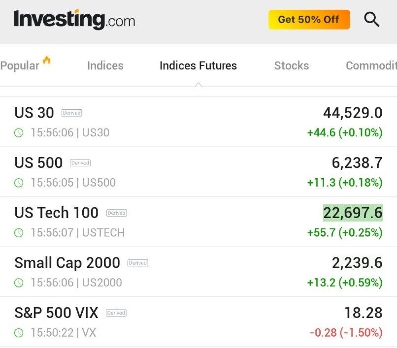
Task: Click the Derived badge next to US Tech 100
Action: pos(117,213)
